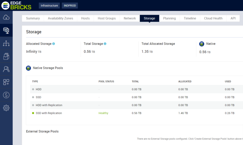Screen dimensions: 243x145
Task: Click the Allocated Storage info icon
Action: [53, 44]
